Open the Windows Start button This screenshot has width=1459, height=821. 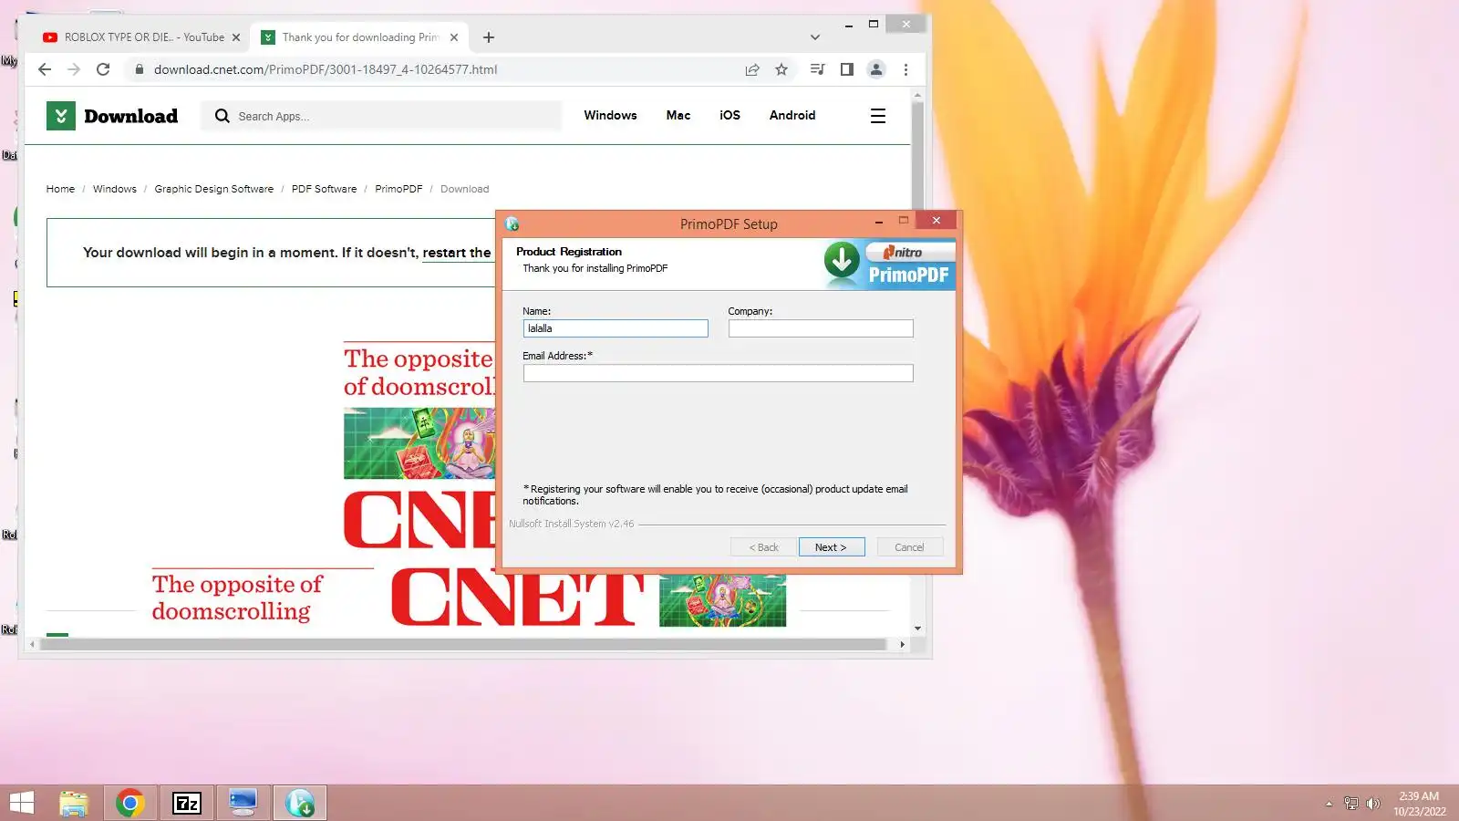[x=22, y=803]
